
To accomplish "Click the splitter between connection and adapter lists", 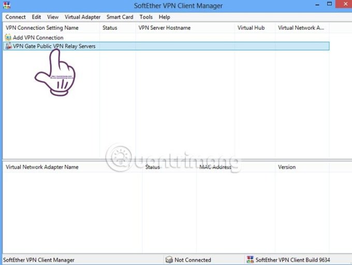I will [x=176, y=160].
